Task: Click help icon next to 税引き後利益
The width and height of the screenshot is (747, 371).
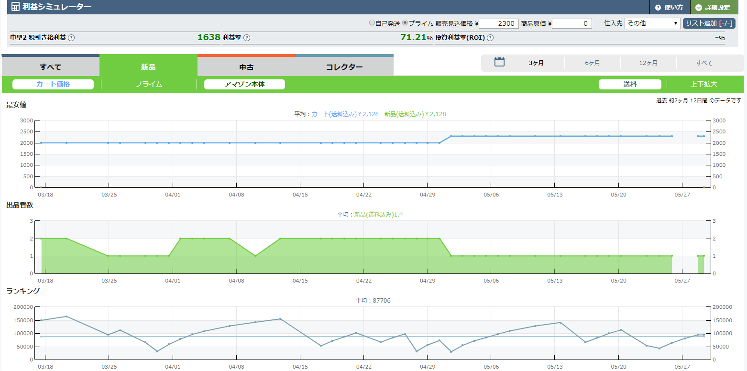Action: pyautogui.click(x=71, y=38)
